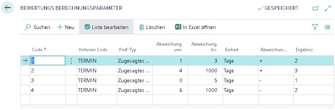Viewport: 335px width, 110px height.
Task: Open list In Excel öffnen
Action: (195, 27)
